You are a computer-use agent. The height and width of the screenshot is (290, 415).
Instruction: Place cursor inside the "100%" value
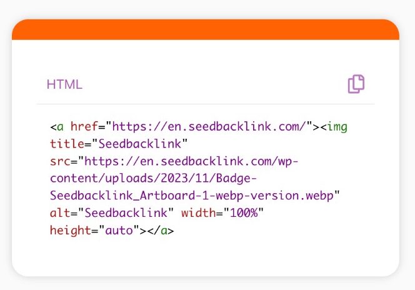pyautogui.click(x=244, y=213)
